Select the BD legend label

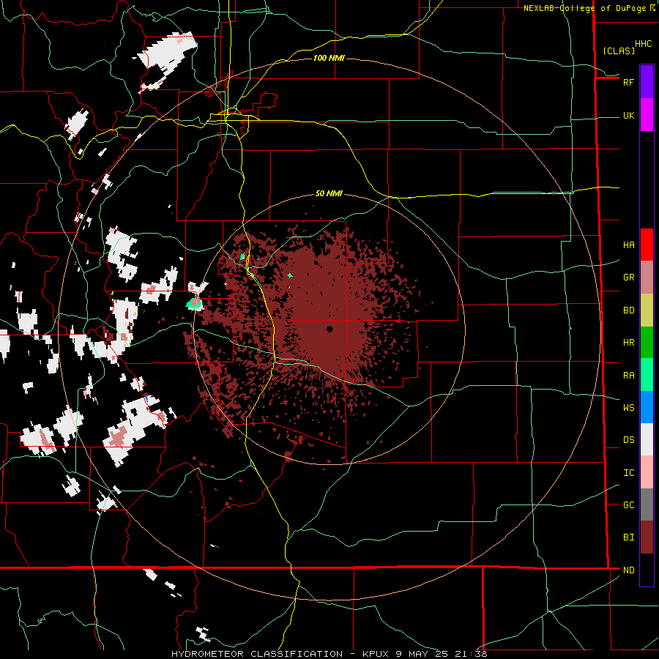628,310
